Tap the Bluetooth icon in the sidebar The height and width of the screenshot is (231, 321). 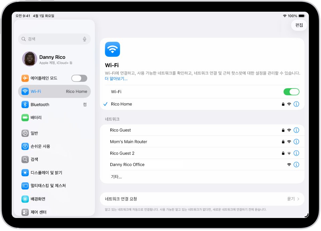point(25,104)
